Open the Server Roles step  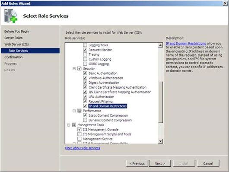13,38
